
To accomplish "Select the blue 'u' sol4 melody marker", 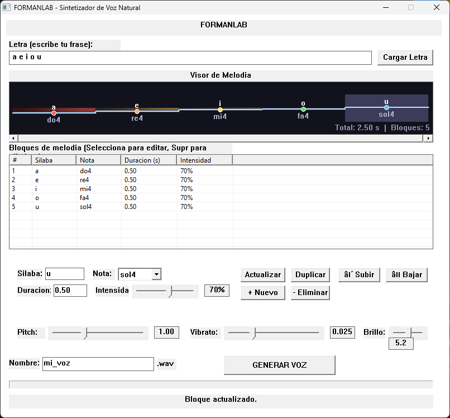I will 386,108.
